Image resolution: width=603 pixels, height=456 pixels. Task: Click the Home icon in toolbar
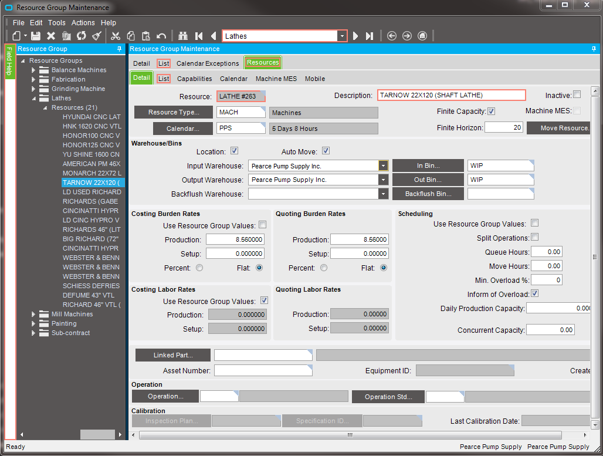coord(422,36)
